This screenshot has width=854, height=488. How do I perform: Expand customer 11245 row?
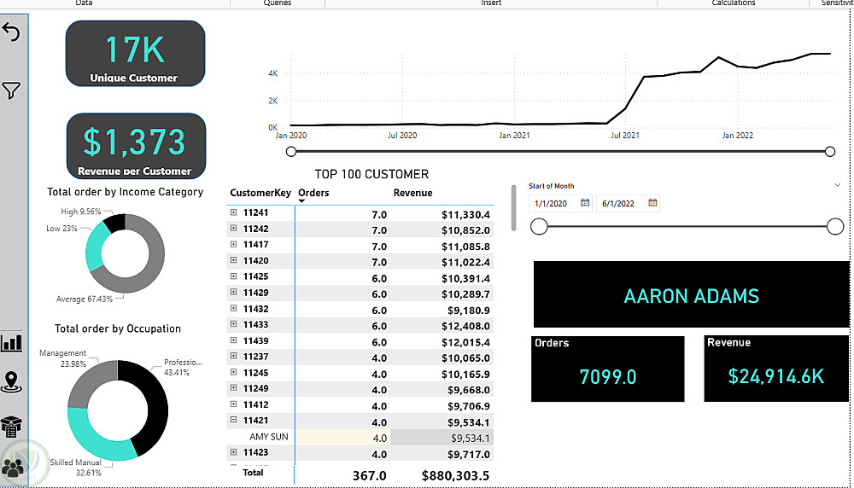tap(234, 373)
